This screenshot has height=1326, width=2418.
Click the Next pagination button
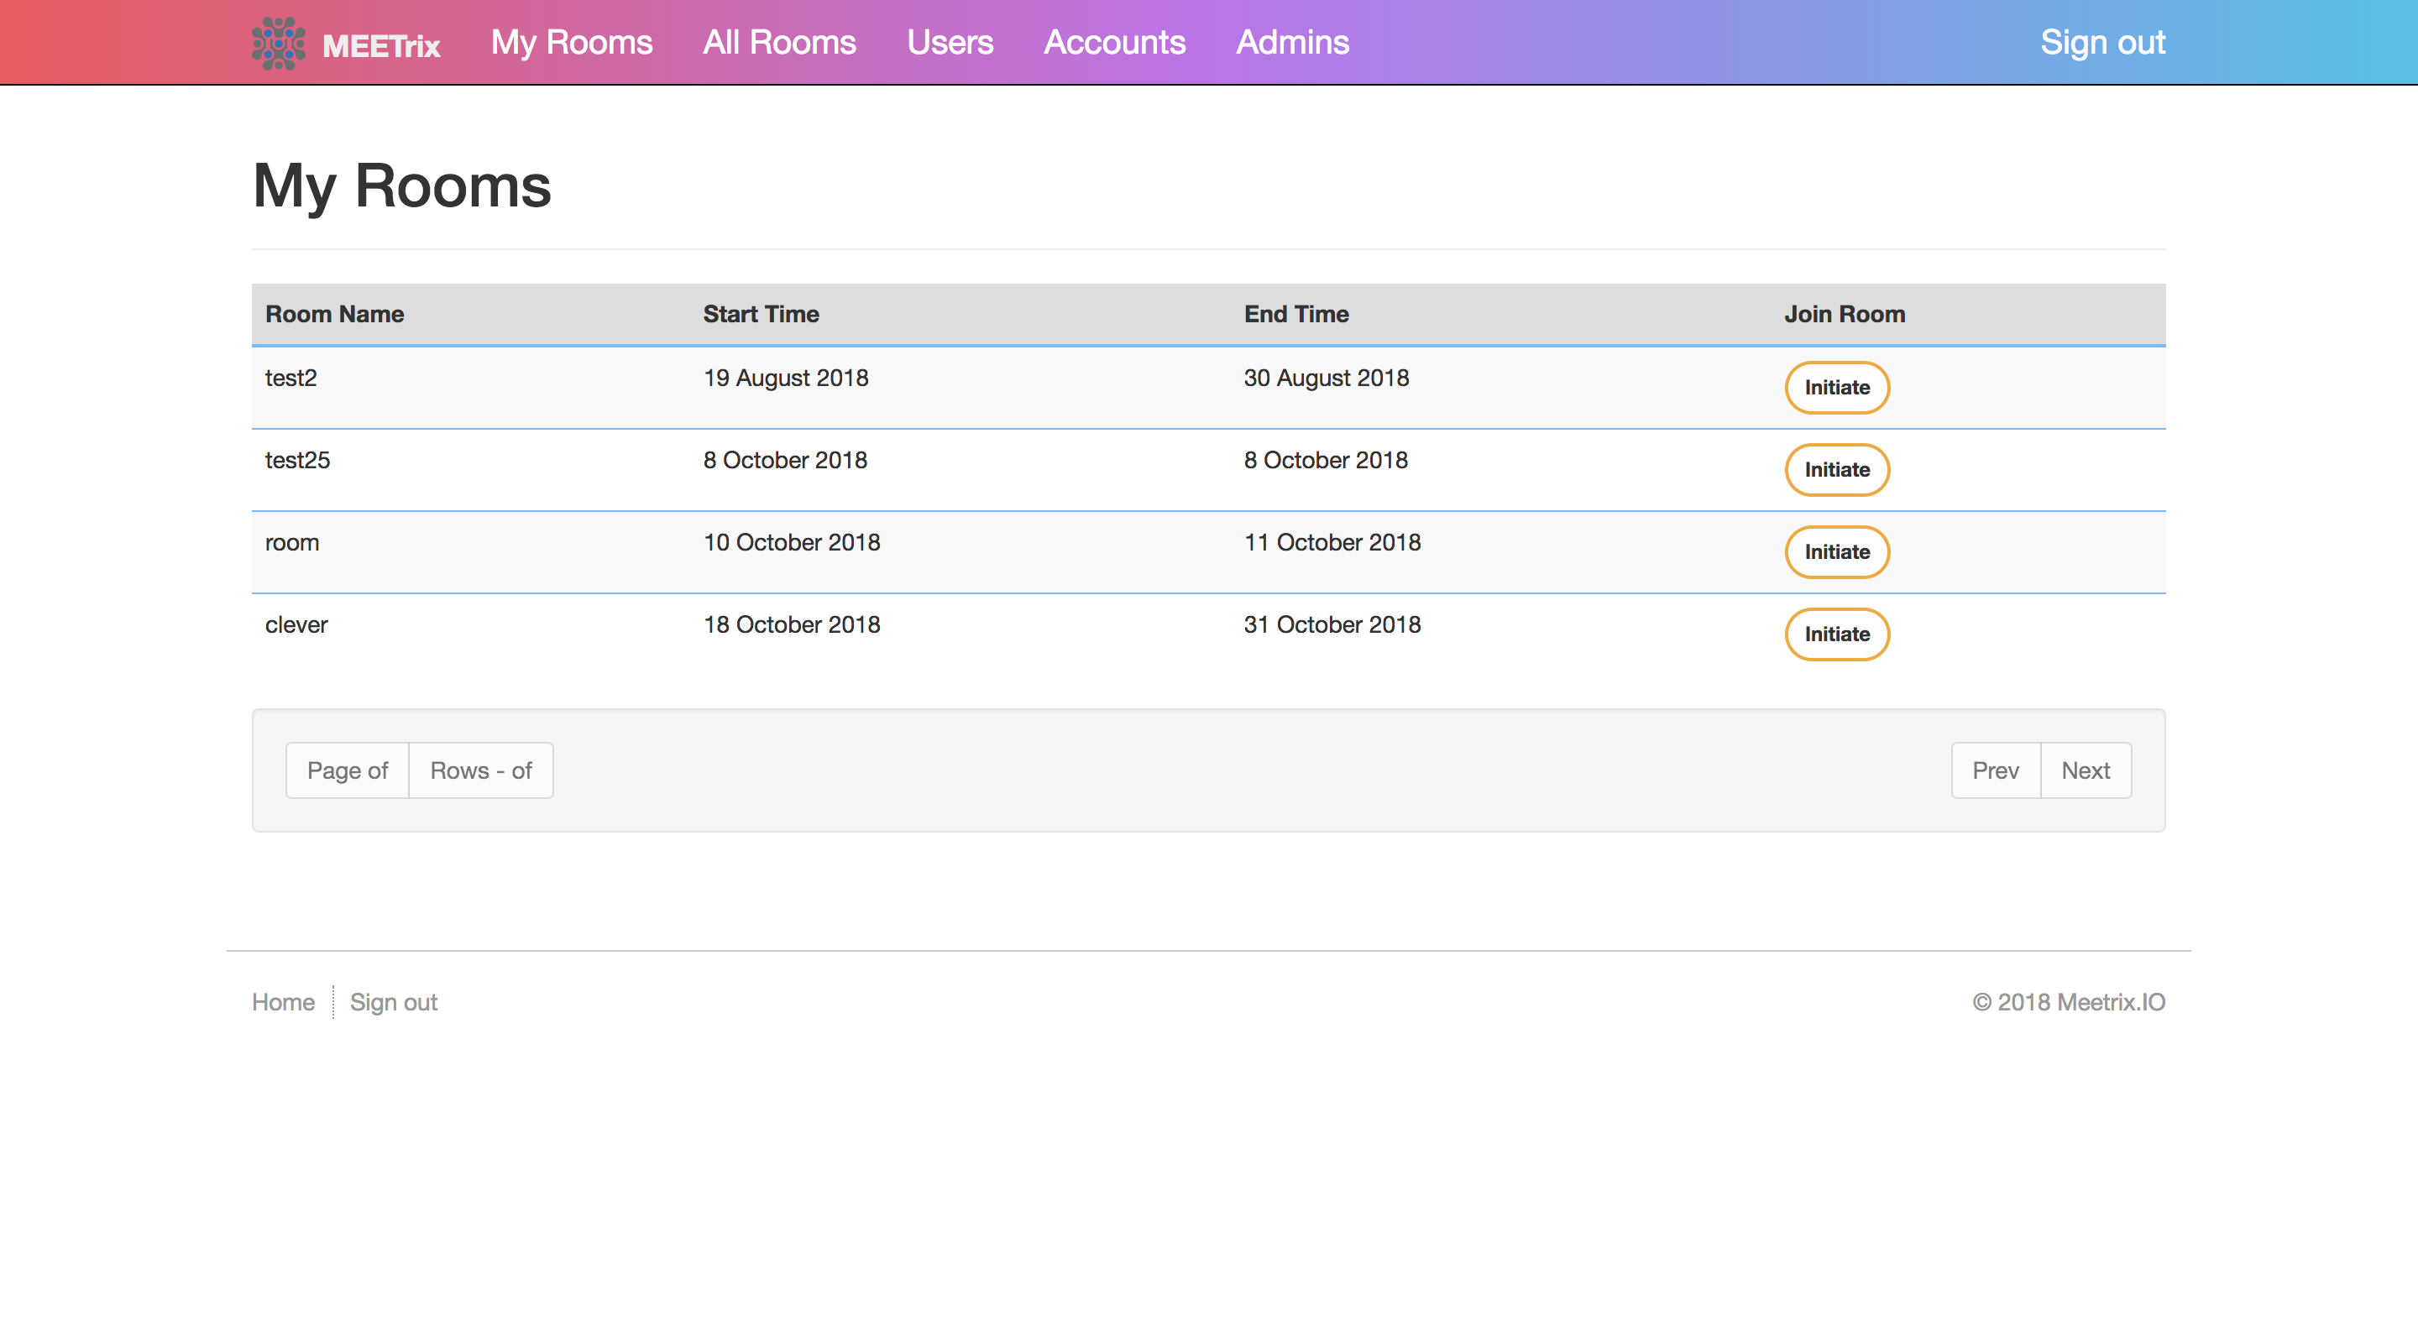(2086, 770)
